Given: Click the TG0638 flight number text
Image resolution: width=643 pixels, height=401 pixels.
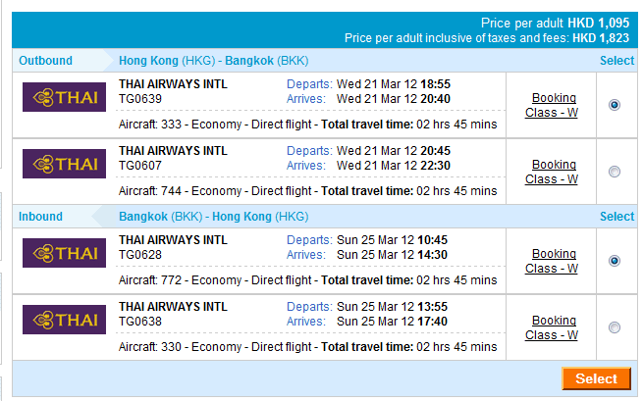Looking at the screenshot, I should [140, 321].
